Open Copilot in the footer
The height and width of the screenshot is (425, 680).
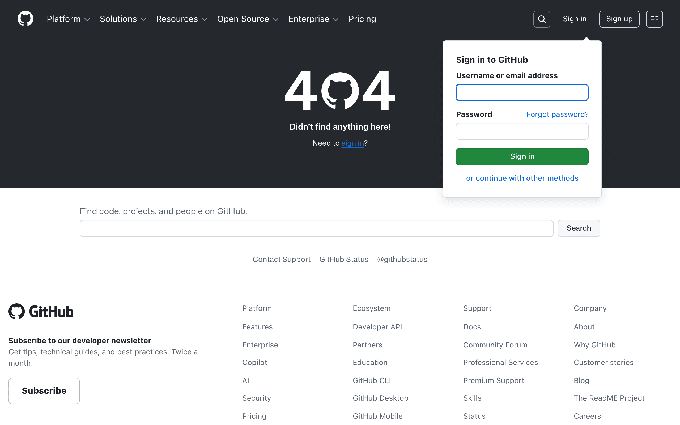(254, 363)
